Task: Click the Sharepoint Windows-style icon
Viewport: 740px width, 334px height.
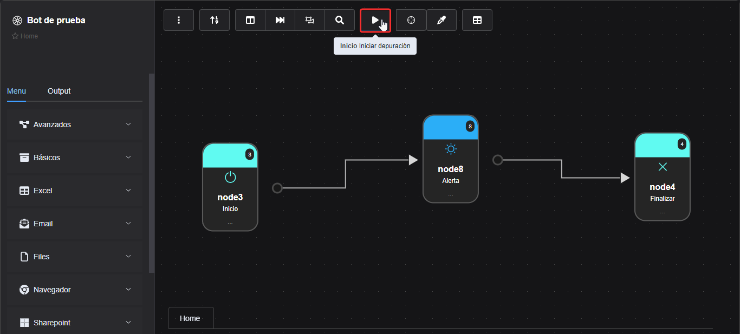Action: pyautogui.click(x=24, y=323)
